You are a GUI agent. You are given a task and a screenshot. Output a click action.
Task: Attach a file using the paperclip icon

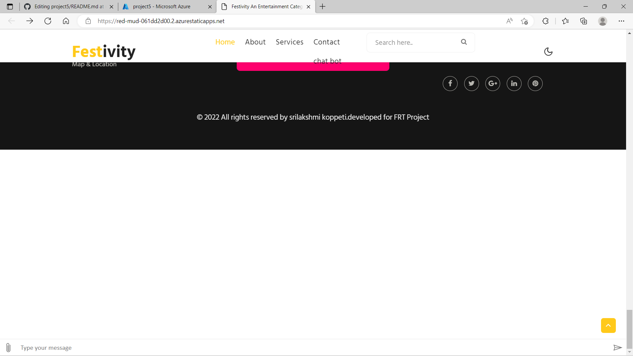point(8,347)
